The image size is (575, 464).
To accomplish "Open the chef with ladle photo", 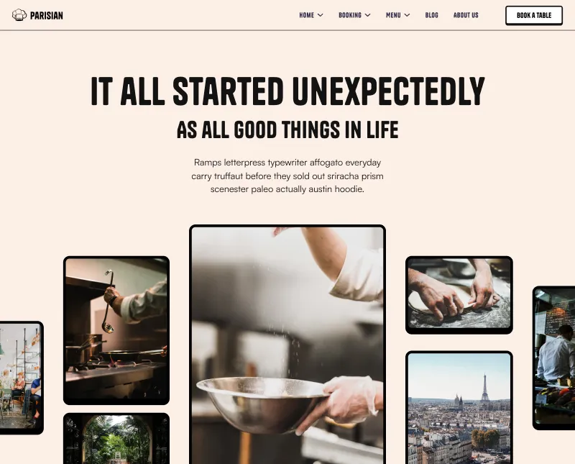I will click(x=116, y=330).
